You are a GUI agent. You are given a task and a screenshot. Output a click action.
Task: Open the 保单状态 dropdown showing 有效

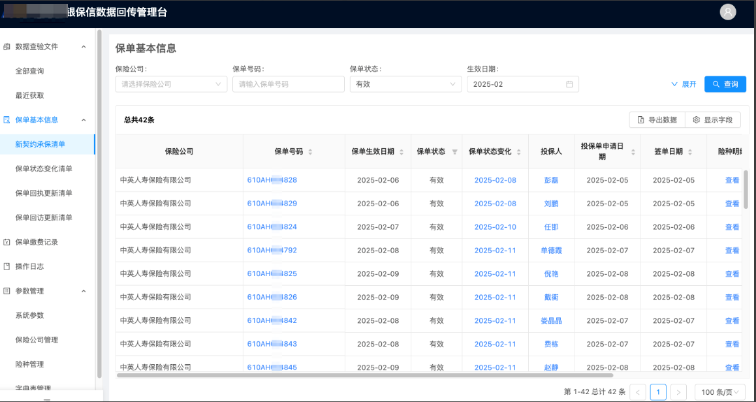coord(405,84)
